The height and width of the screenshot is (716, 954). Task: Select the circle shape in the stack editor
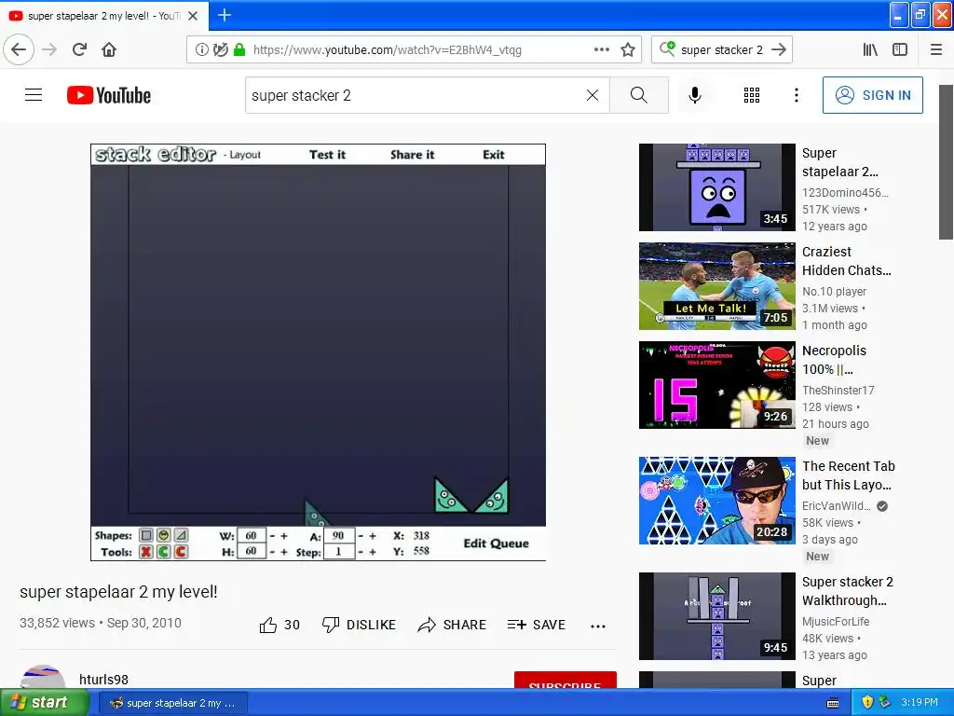click(163, 535)
